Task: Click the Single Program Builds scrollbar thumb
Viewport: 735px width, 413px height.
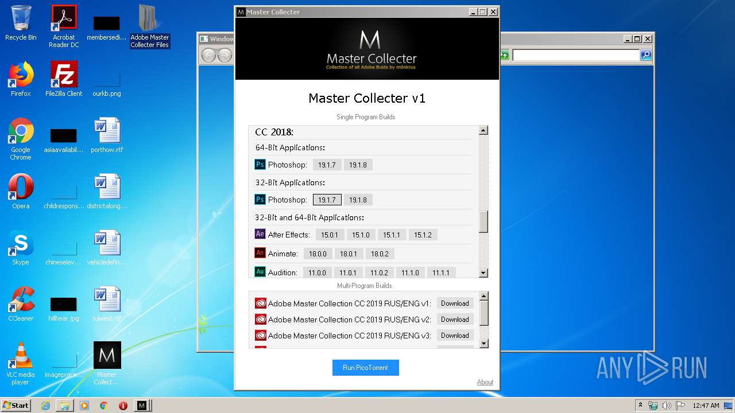Action: click(483, 221)
